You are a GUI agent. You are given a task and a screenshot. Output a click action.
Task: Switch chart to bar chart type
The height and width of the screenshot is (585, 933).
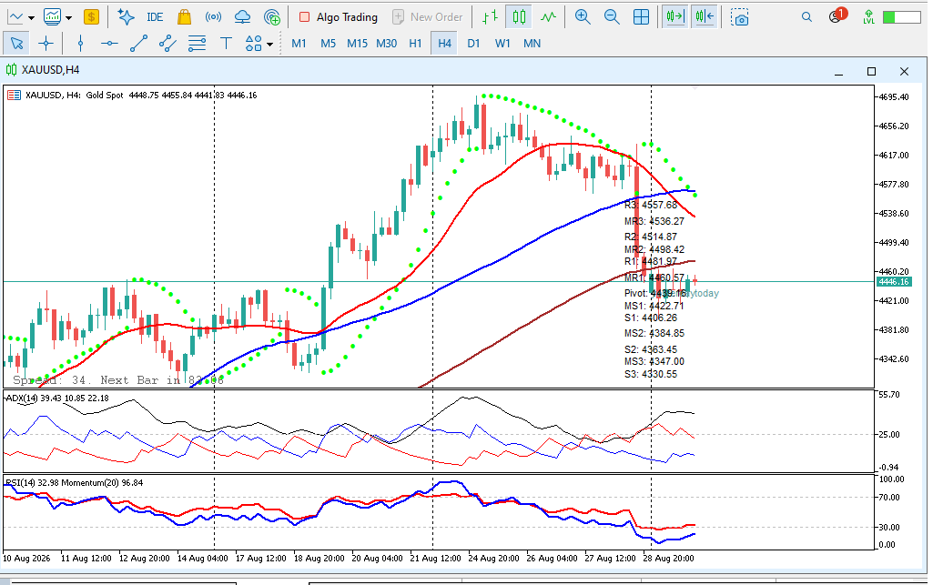pos(490,17)
